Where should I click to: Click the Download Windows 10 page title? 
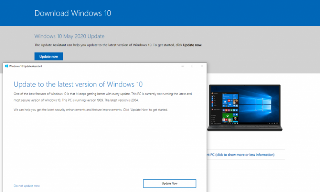(x=73, y=13)
